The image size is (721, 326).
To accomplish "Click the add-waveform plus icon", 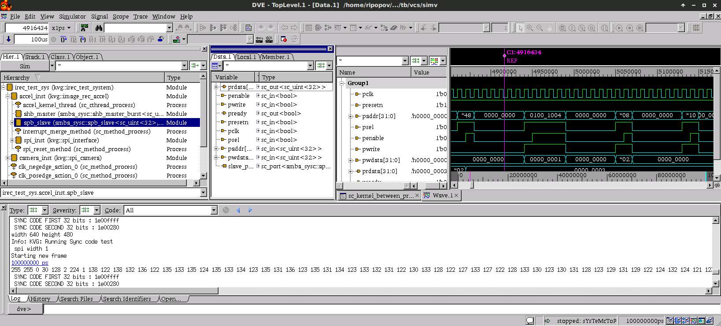I will [x=177, y=39].
